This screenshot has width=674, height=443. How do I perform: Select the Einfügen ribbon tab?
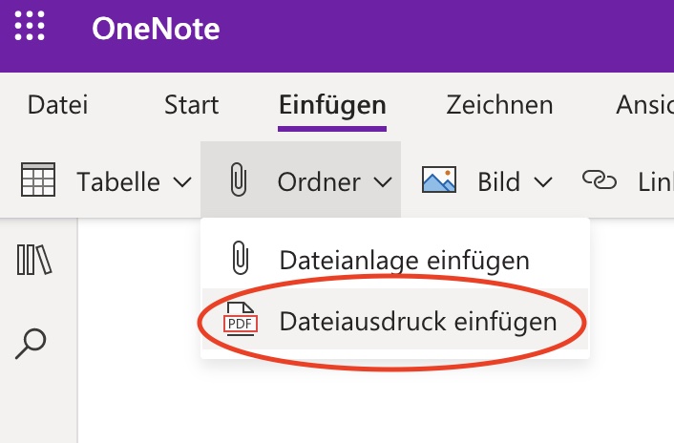point(332,105)
